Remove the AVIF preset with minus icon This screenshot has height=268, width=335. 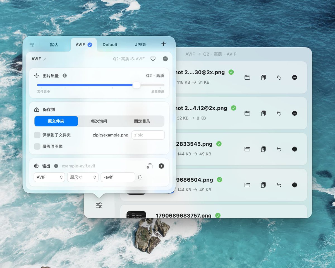point(165,59)
